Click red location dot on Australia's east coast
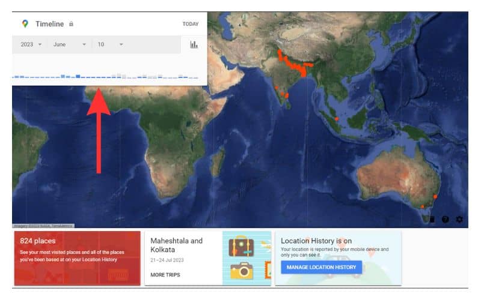 pyautogui.click(x=435, y=196)
